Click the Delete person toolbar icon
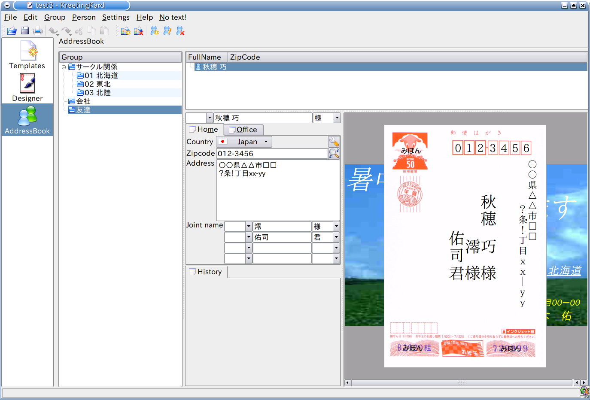This screenshot has width=590, height=400. tap(180, 31)
